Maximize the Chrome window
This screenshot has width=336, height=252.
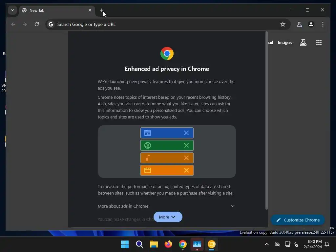click(x=307, y=10)
